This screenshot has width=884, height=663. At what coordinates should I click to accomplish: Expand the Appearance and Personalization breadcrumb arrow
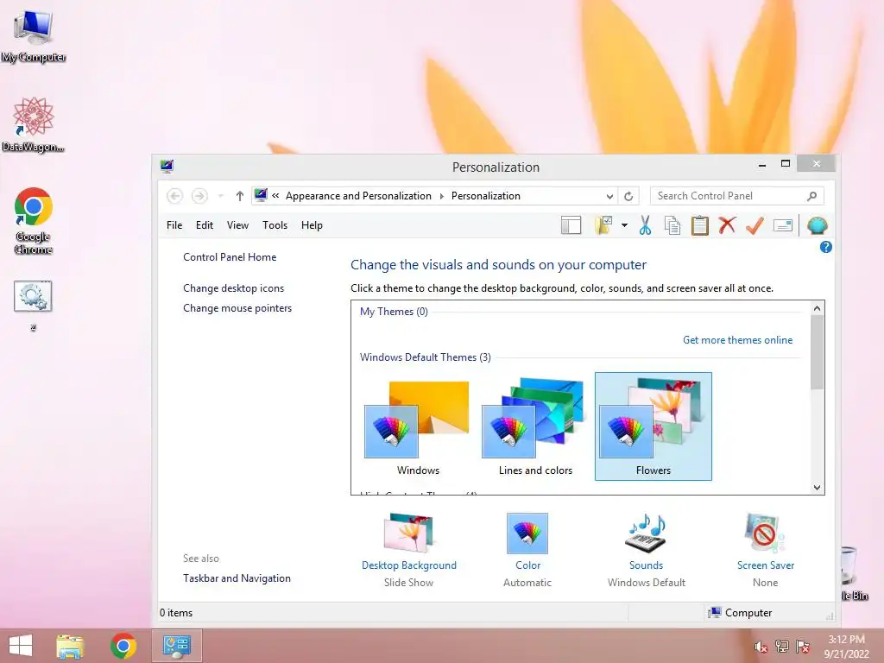(441, 196)
